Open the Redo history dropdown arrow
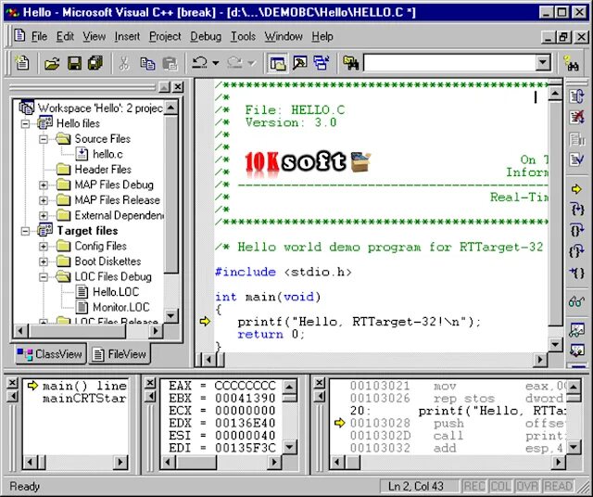This screenshot has height=497, width=593. [x=251, y=63]
